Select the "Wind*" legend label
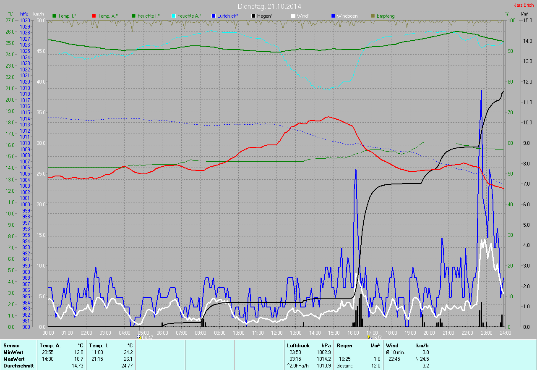Viewport: 537px width, 370px height. pyautogui.click(x=303, y=16)
